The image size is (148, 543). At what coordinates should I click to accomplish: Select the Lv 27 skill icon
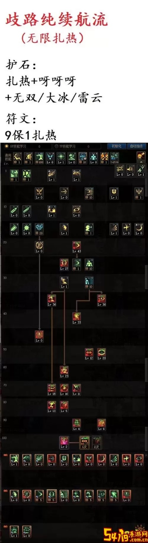pyautogui.click(x=64, y=265)
